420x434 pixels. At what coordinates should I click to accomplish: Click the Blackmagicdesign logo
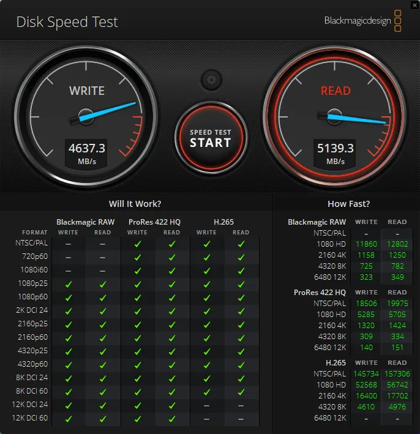click(x=363, y=21)
